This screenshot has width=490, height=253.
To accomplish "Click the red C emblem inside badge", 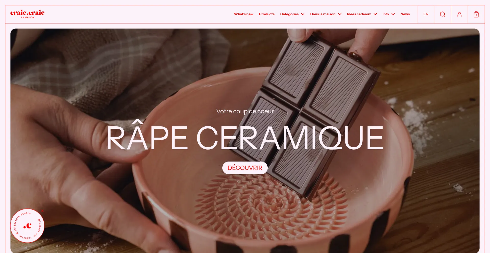I will click(x=27, y=226).
